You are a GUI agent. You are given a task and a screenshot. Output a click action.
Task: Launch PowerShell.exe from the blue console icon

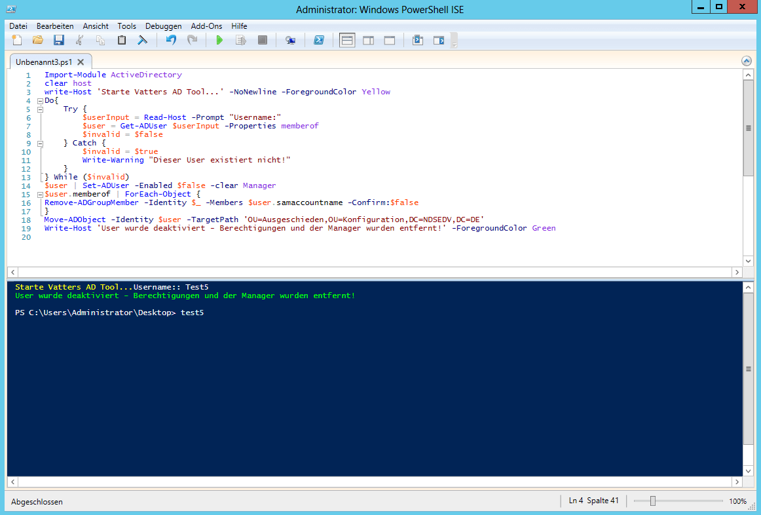point(319,41)
